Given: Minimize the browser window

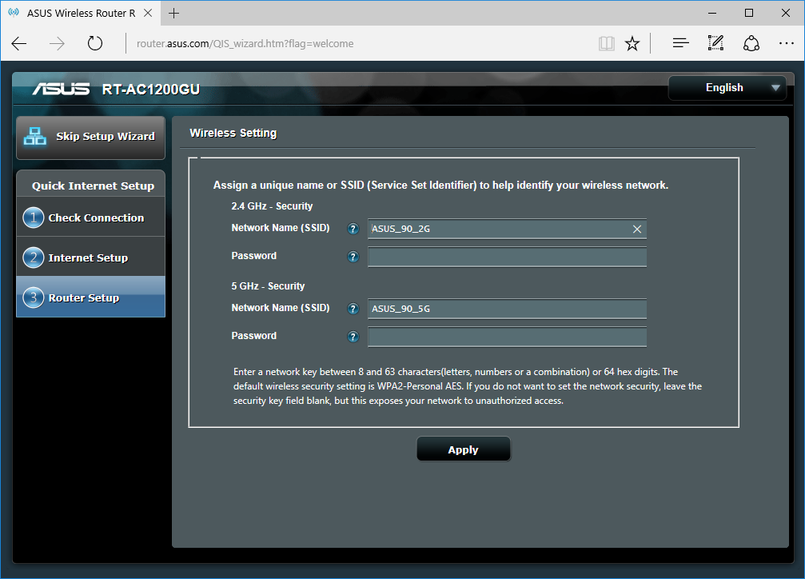Looking at the screenshot, I should pos(711,13).
